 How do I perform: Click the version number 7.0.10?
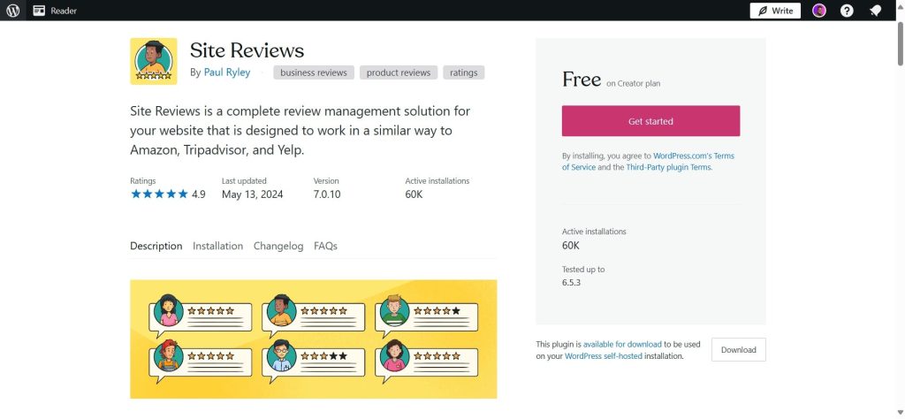click(327, 194)
